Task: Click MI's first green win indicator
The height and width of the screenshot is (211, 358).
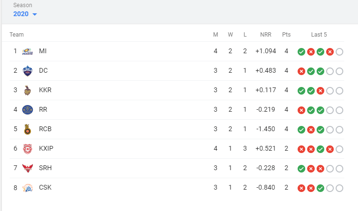Action: point(301,52)
